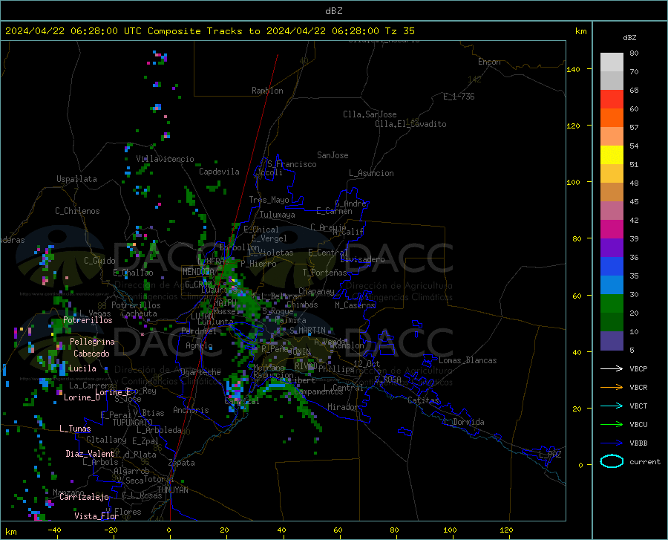Viewport: 668px width, 540px height.
Task: Click the Capdevila location label
Action: pyautogui.click(x=219, y=172)
